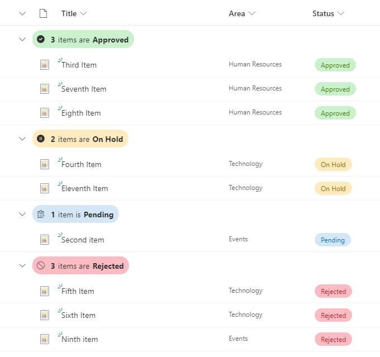
Task: Click the On Hold status pill for Eleventh Item
Action: pos(333,188)
